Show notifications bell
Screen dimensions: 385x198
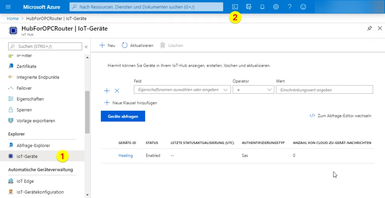click(x=262, y=7)
